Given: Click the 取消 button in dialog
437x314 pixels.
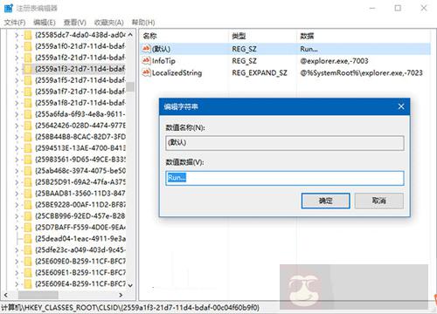Looking at the screenshot, I should coord(379,201).
